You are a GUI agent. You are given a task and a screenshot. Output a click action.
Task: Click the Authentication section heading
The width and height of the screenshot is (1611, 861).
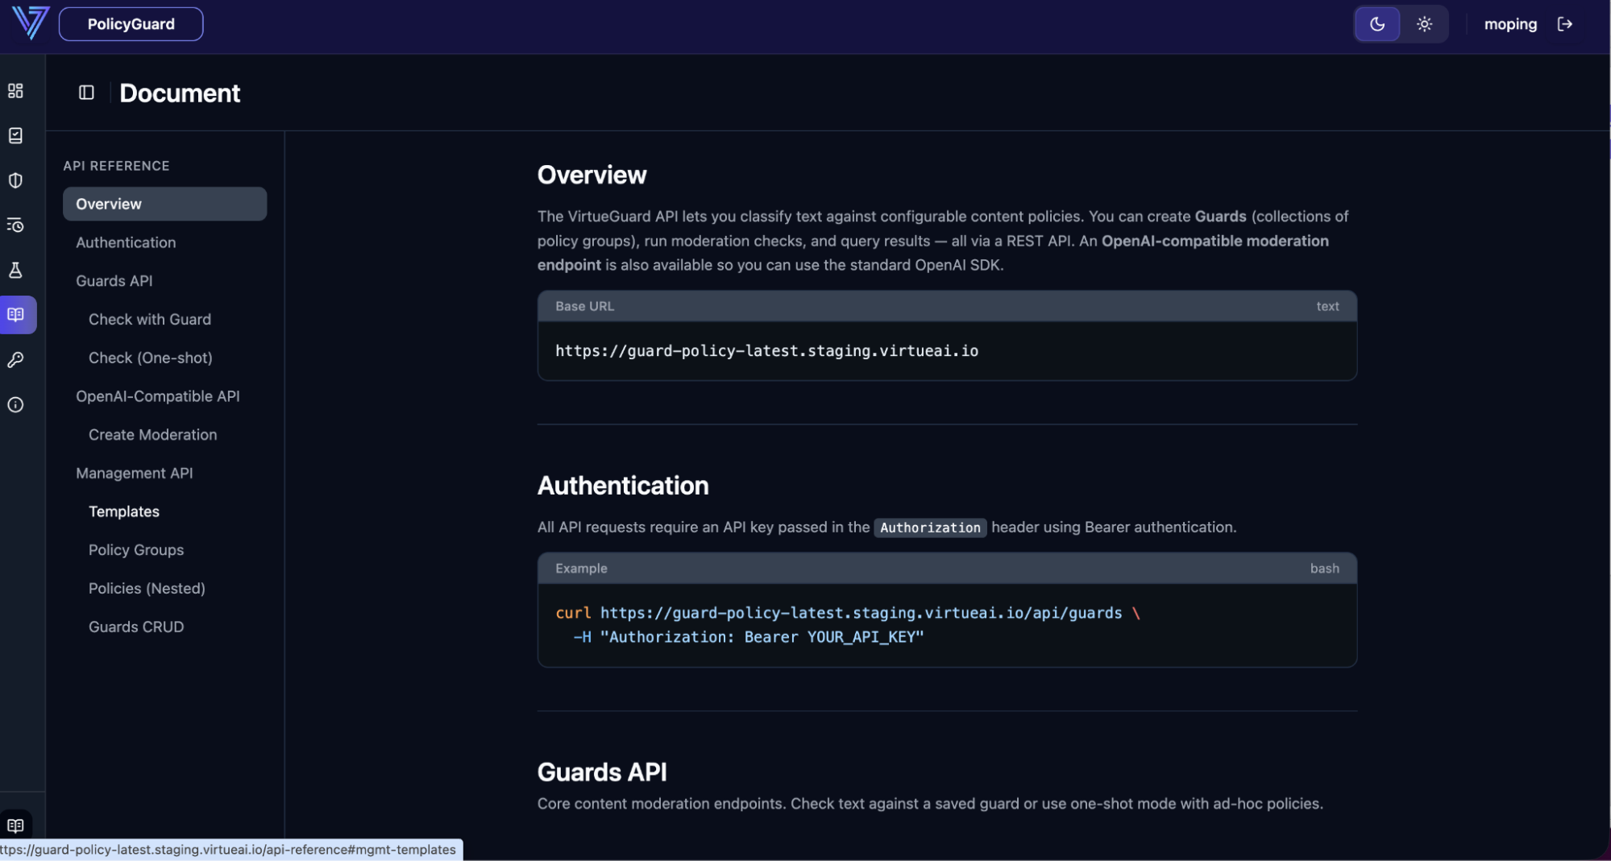623,486
